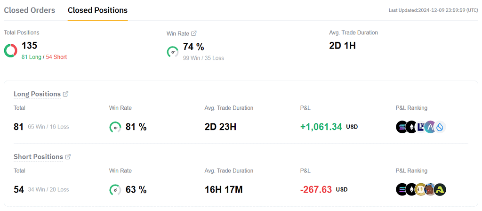Click the overall 74 % win rate gauge
Screen dimensions: 482x211
173,52
